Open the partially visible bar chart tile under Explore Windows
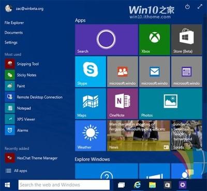Image resolution: width=207 pixels, height=191 pixels. (155, 171)
